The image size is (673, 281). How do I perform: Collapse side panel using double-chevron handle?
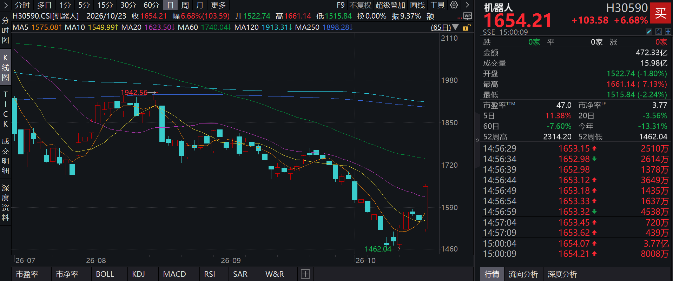click(x=477, y=140)
